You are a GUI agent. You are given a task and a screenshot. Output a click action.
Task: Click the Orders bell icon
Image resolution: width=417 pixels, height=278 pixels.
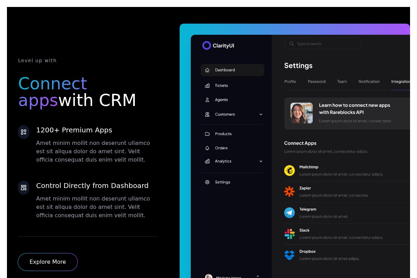click(207, 148)
